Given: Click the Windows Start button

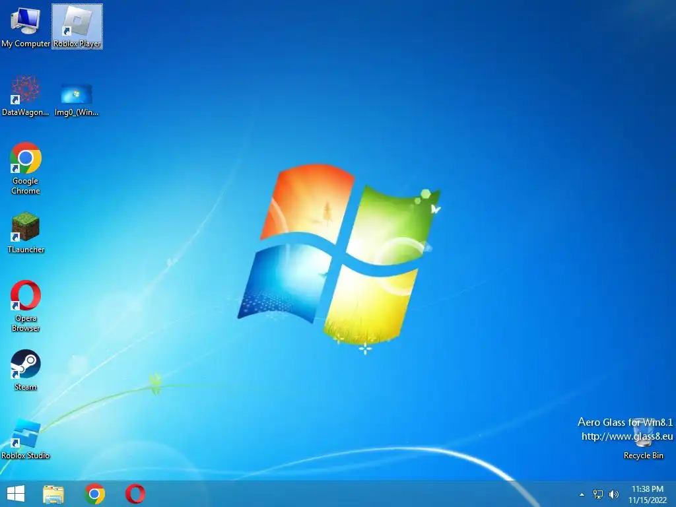Looking at the screenshot, I should [16, 494].
